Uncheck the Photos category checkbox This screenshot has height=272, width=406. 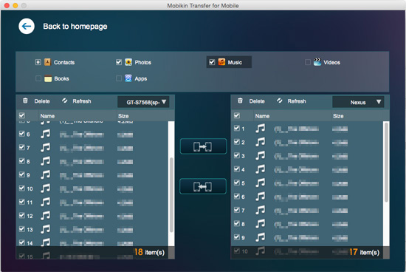[119, 62]
